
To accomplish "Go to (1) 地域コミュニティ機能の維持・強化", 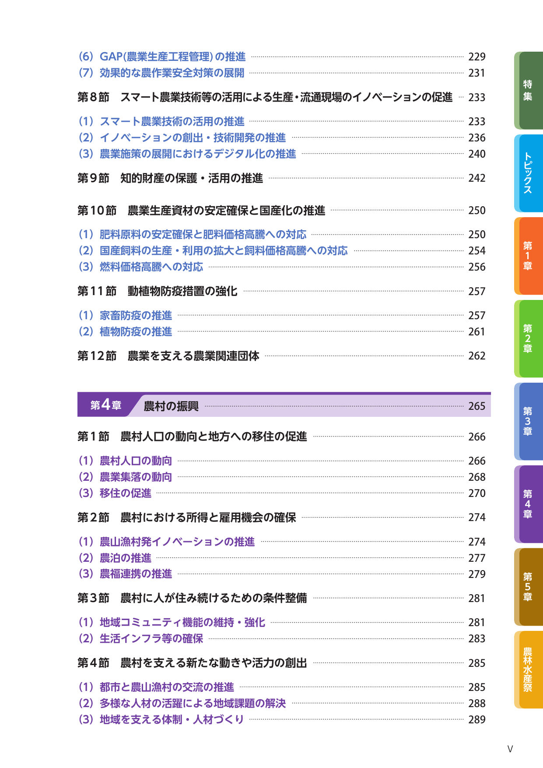I will (x=172, y=622).
